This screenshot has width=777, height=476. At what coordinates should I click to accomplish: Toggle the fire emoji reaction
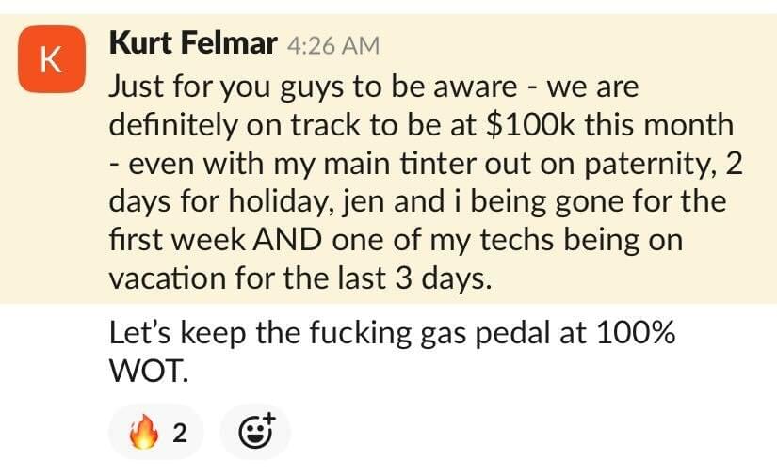[x=156, y=432]
